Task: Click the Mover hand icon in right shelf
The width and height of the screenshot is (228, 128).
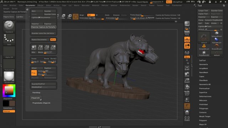Action: 187,74
